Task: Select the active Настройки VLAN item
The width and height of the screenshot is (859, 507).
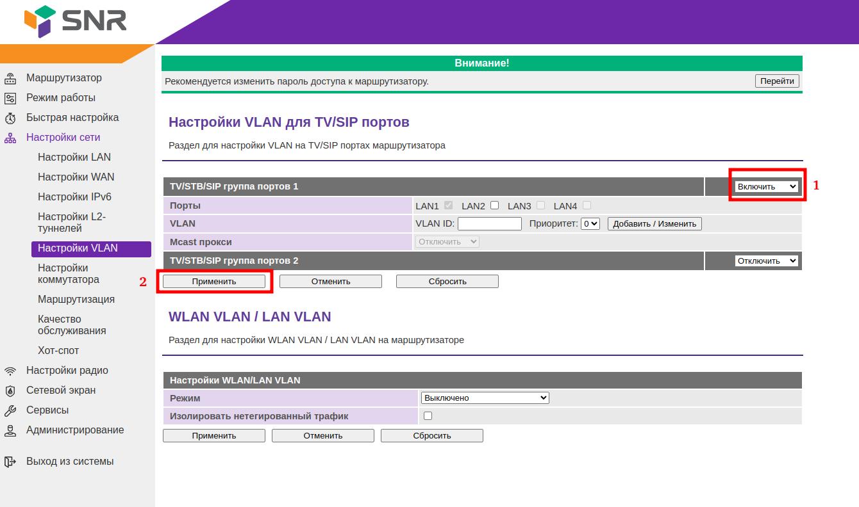Action: [91, 248]
